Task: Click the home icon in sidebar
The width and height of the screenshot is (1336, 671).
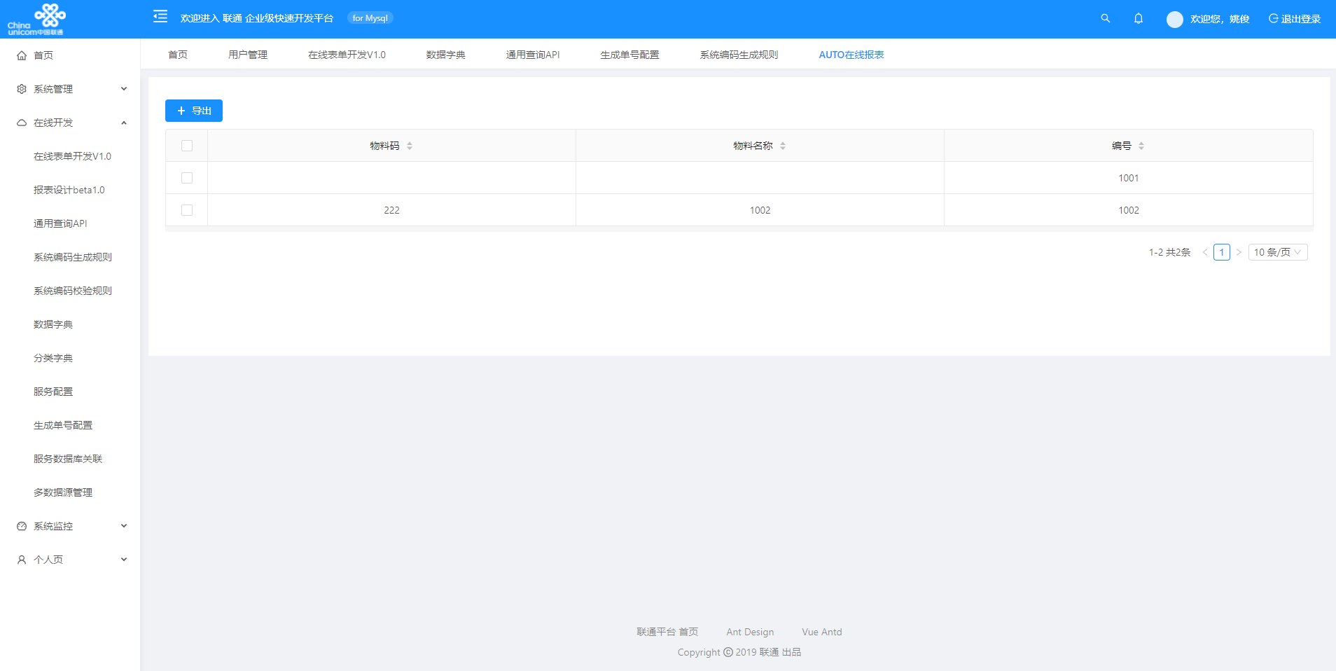Action: [22, 55]
